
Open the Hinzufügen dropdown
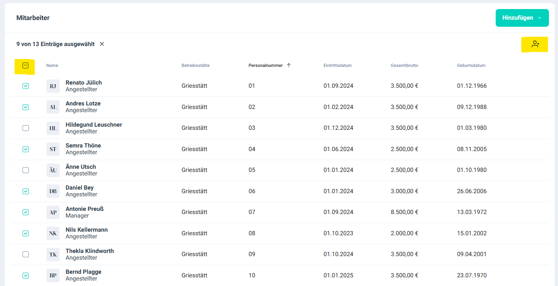[x=522, y=18]
